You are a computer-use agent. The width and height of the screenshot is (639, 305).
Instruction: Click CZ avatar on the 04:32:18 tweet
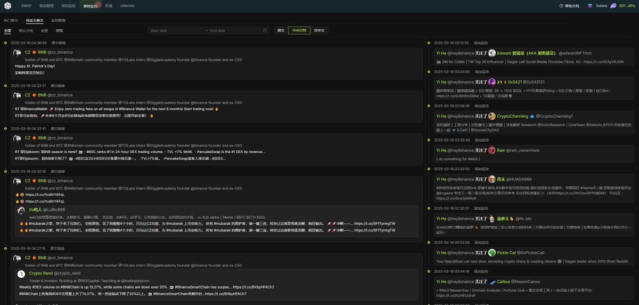[x=18, y=181]
